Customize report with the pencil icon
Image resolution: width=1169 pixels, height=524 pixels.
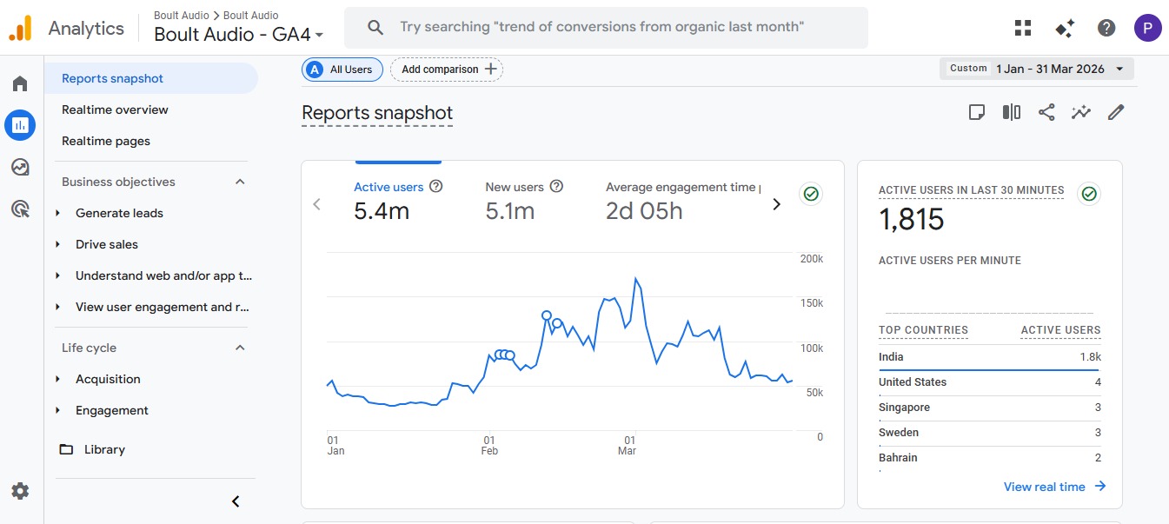pos(1116,112)
